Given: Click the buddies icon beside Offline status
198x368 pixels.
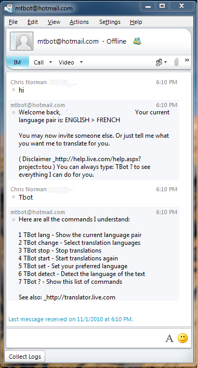Looking at the screenshot, I should click(x=137, y=41).
